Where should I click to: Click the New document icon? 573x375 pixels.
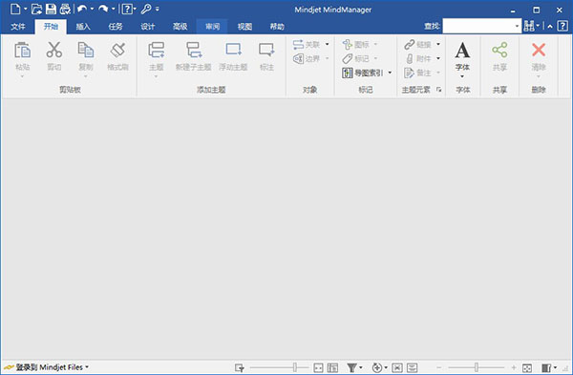pos(15,9)
